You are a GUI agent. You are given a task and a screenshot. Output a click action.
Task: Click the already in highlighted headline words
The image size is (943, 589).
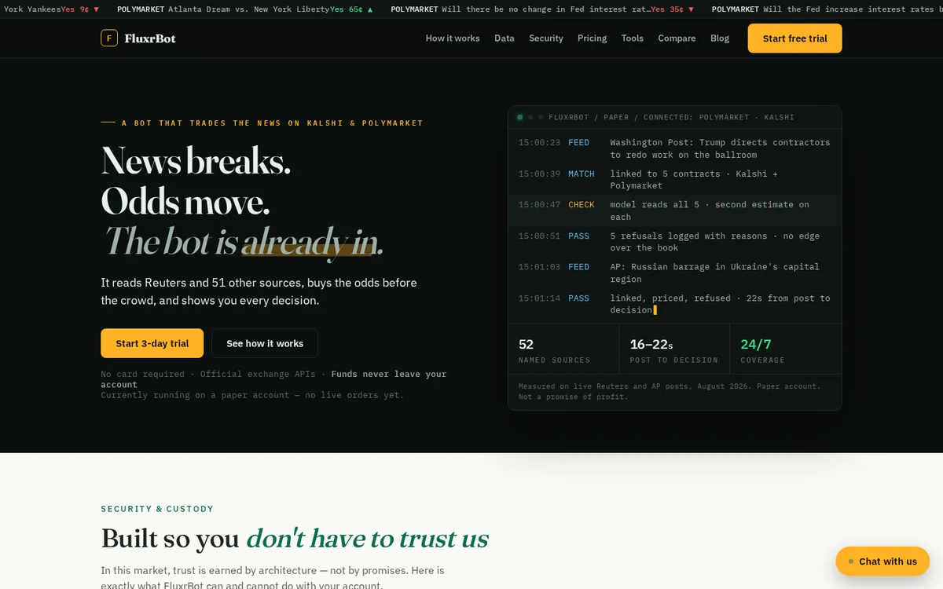(x=307, y=242)
